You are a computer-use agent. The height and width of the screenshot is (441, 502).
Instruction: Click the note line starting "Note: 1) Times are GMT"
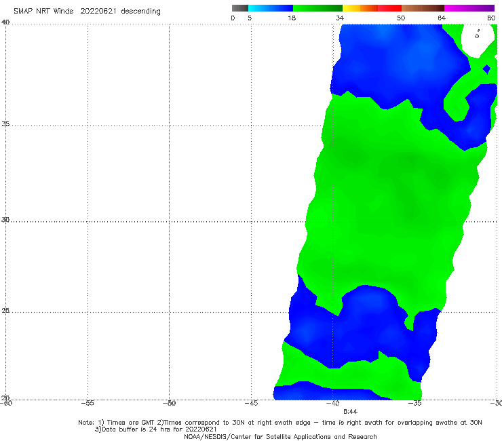[x=279, y=423]
